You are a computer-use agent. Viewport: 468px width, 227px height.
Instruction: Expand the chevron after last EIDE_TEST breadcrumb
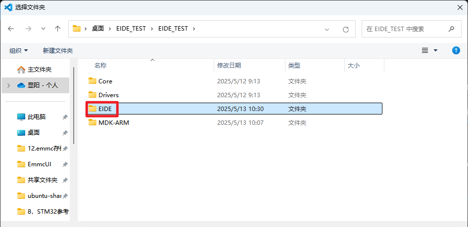pos(194,29)
